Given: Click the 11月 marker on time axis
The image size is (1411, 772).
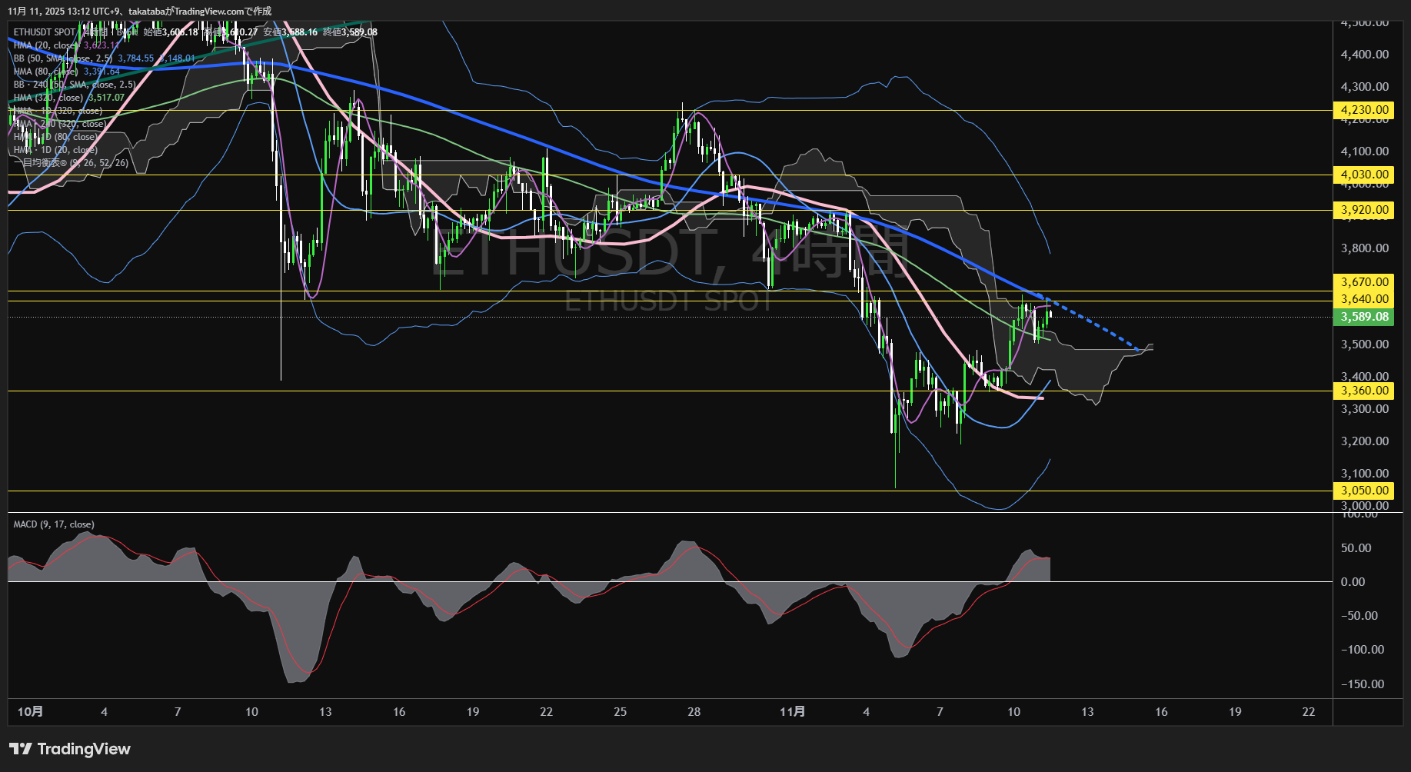Looking at the screenshot, I should tap(792, 711).
